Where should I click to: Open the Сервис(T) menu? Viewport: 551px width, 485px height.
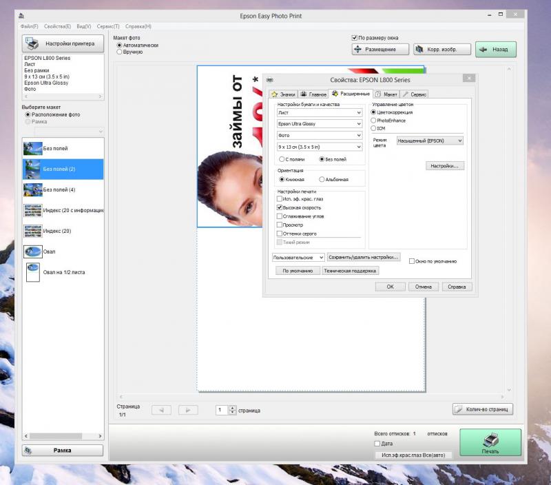tap(108, 26)
